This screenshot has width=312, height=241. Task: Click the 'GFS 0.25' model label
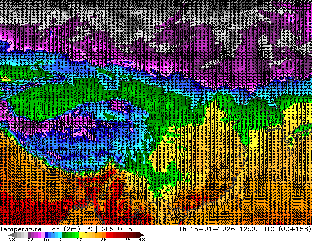pos(117,229)
